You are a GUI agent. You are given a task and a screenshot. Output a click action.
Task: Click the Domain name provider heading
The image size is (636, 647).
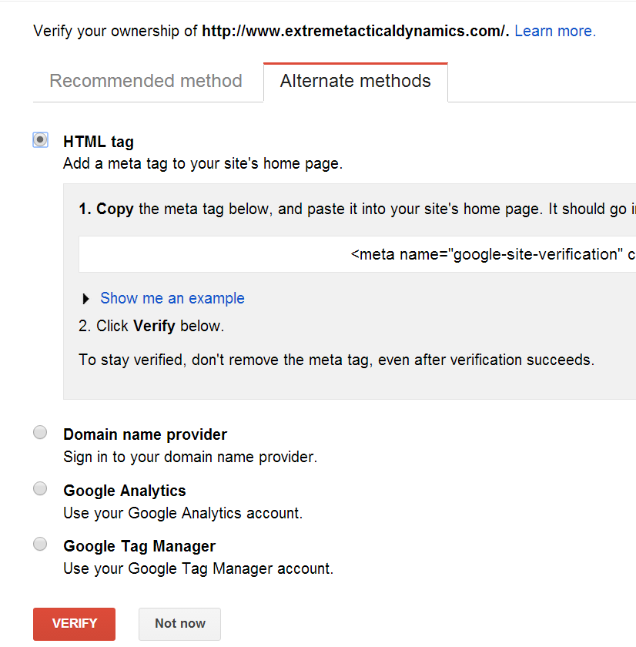tap(146, 434)
